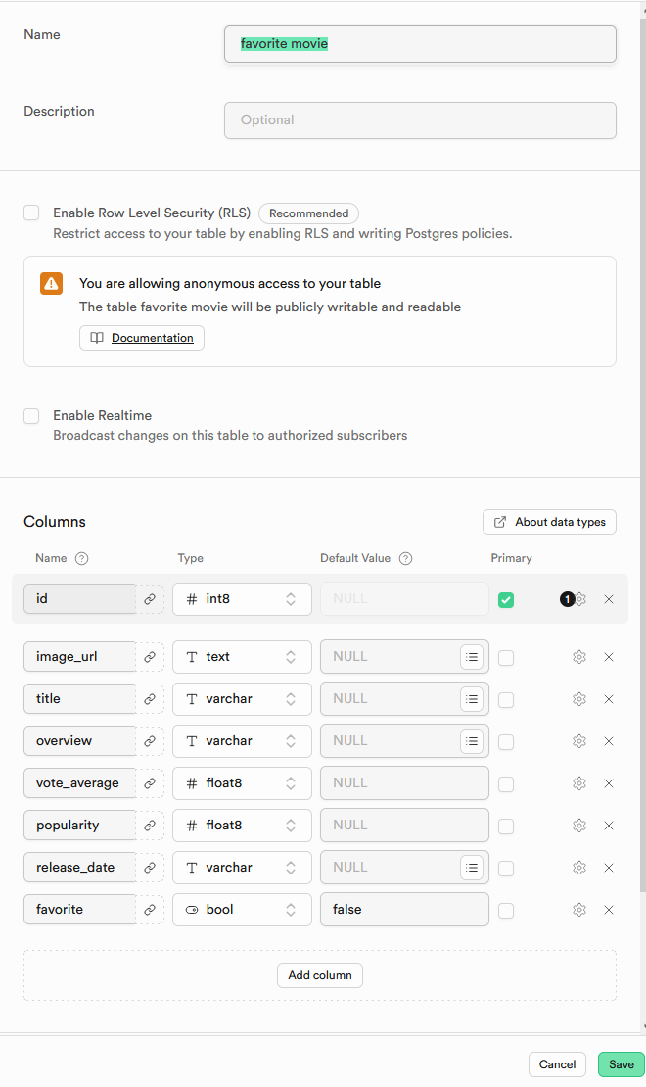
Task: Open int8 type dropdown for id
Action: click(x=242, y=599)
